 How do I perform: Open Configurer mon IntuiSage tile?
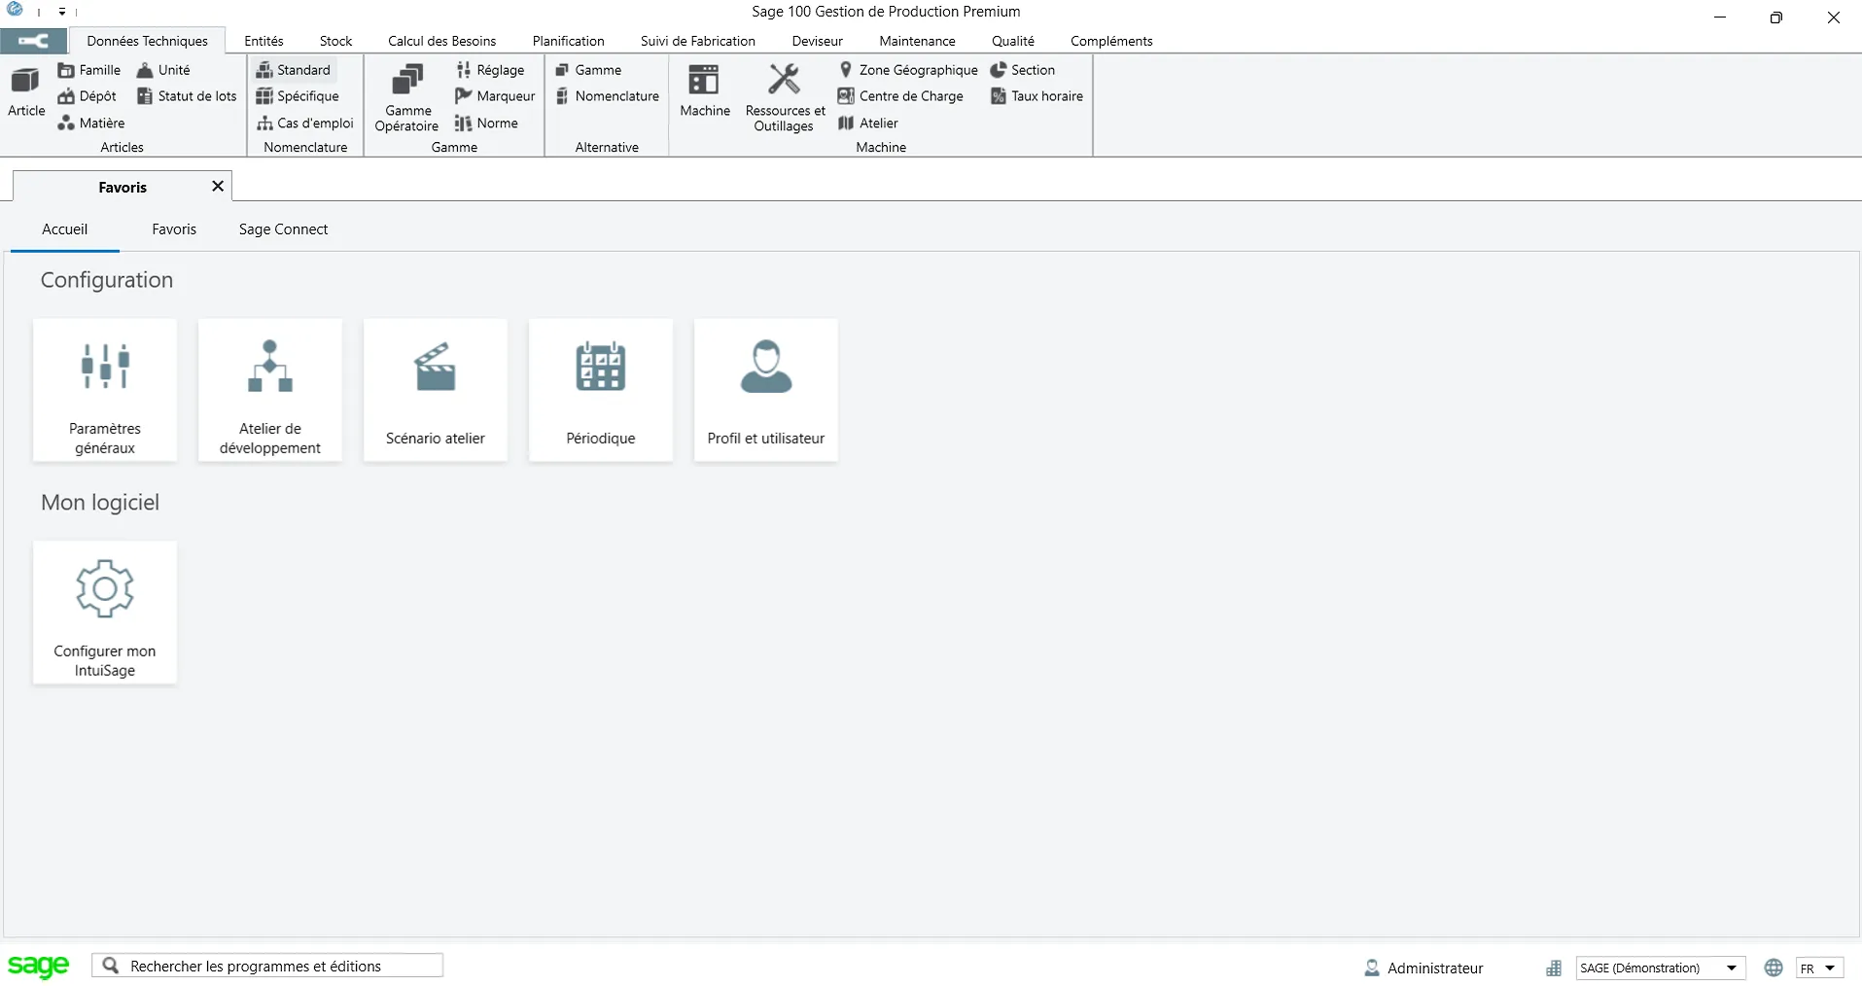(x=105, y=613)
